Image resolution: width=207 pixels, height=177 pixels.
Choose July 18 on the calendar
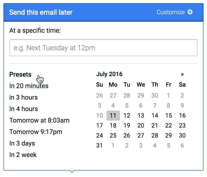pyautogui.click(x=113, y=126)
